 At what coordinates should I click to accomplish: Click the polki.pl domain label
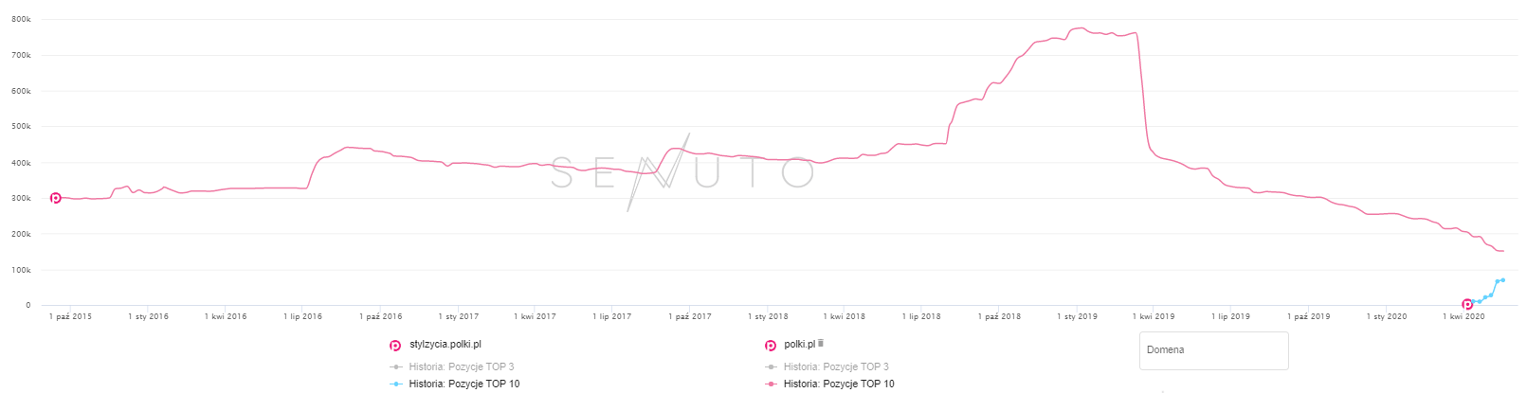pyautogui.click(x=799, y=345)
